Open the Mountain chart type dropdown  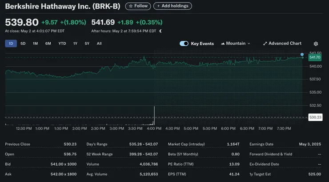click(x=236, y=44)
